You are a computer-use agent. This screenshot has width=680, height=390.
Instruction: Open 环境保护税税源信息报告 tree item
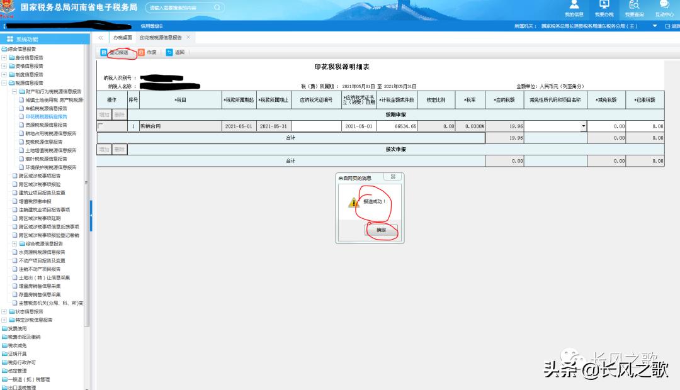[x=51, y=167]
